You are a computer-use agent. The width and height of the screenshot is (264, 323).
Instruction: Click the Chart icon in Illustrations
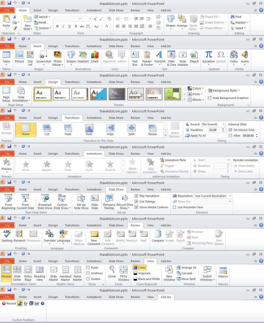point(95,58)
